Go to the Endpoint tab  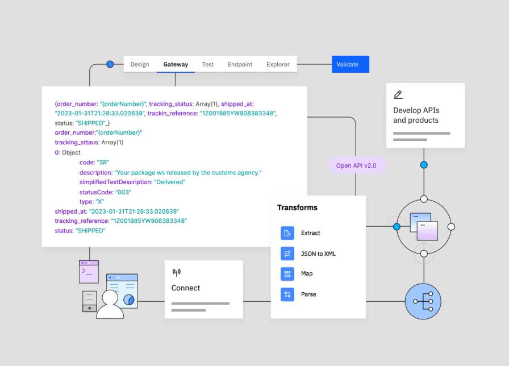point(240,64)
